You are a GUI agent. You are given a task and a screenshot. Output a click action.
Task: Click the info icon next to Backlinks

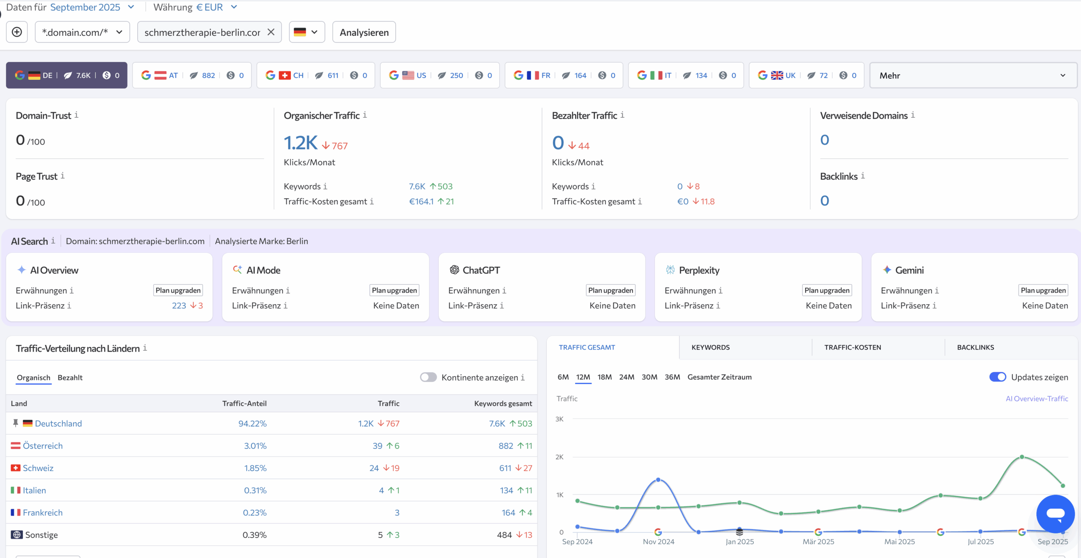click(863, 176)
